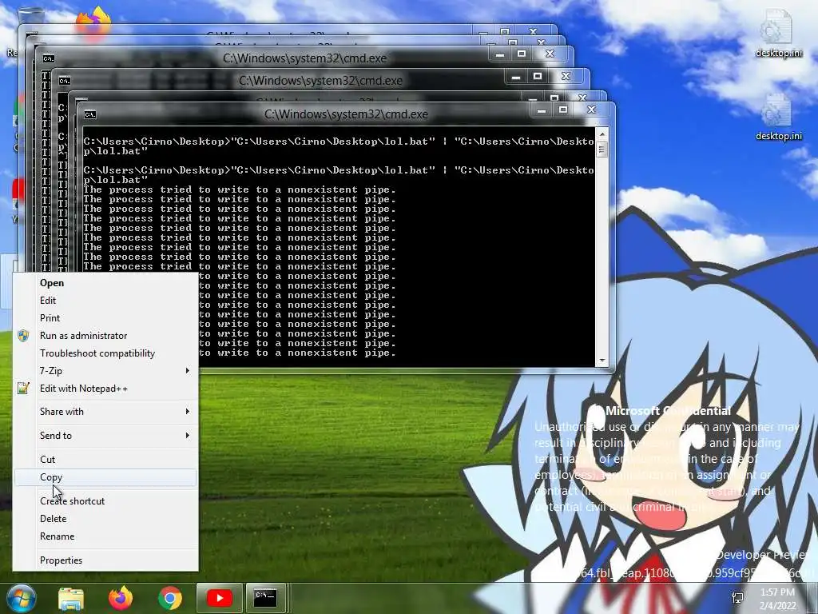Launch Google Chrome from the taskbar
Viewport: 818px width, 614px height.
169,598
